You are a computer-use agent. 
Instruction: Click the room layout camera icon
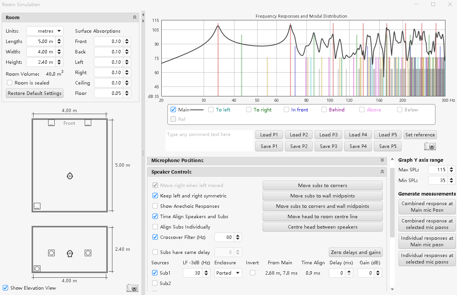(x=132, y=288)
